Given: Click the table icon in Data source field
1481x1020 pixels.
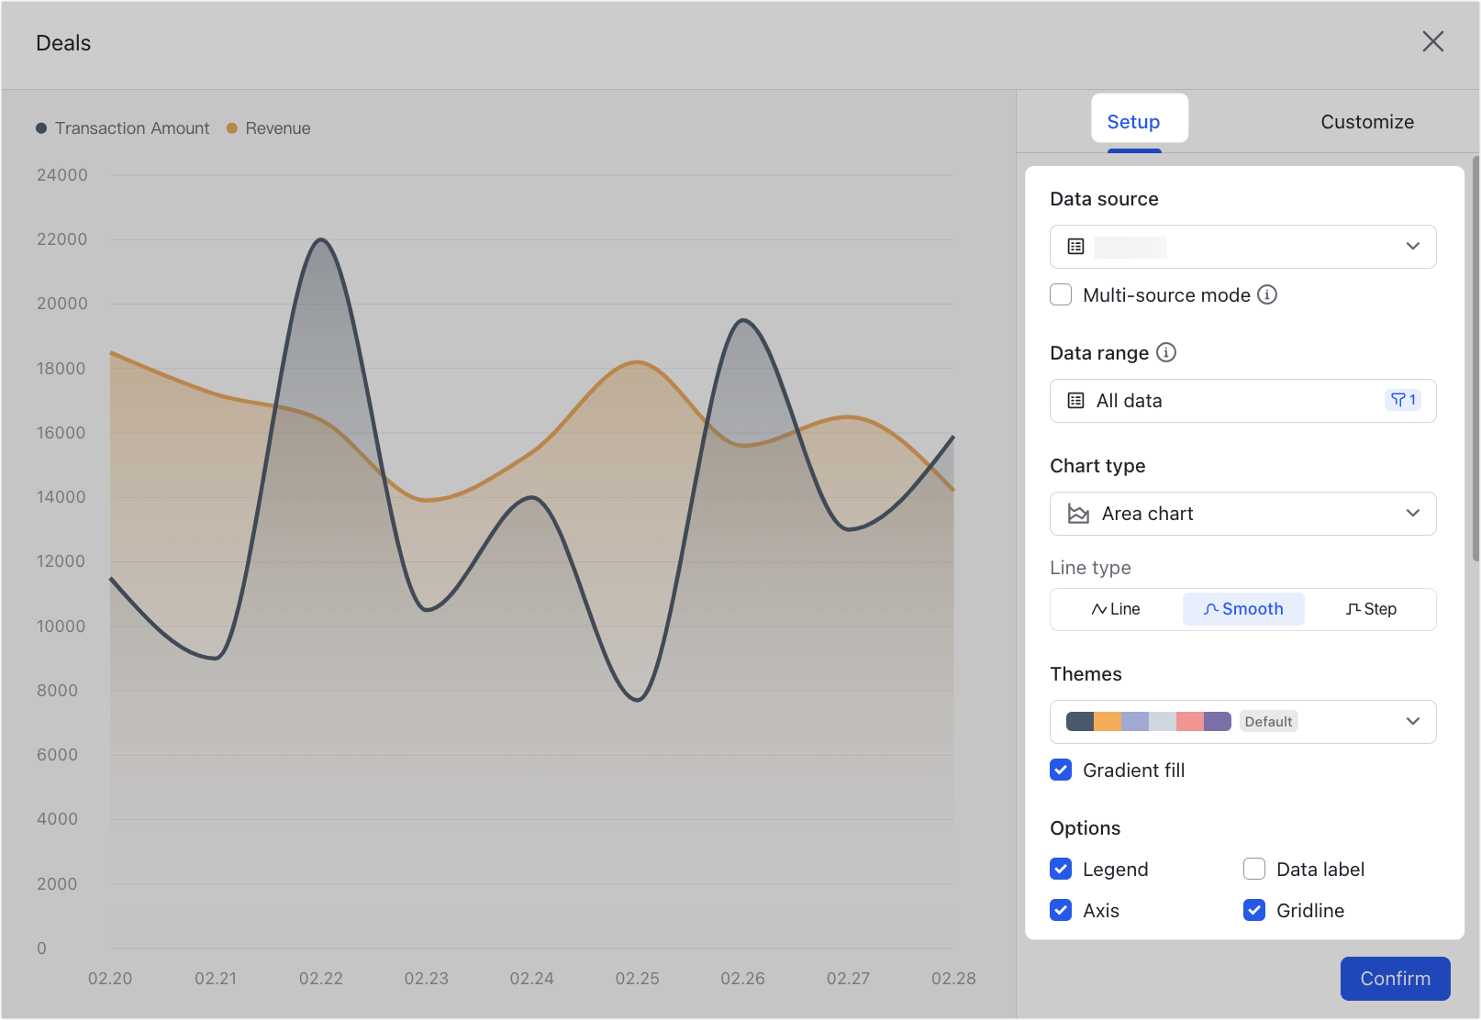Looking at the screenshot, I should (x=1074, y=246).
